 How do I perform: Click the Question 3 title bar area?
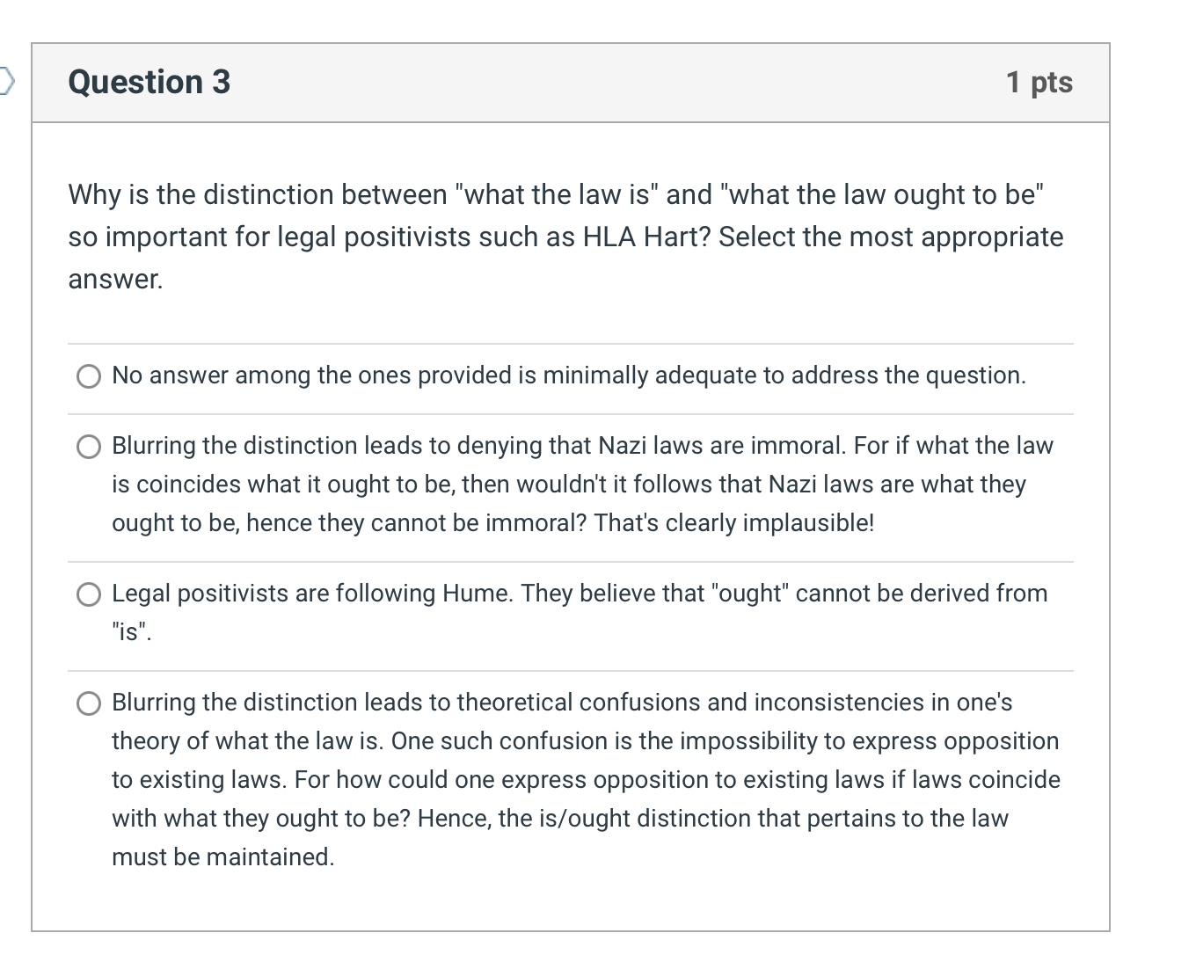pyautogui.click(x=570, y=82)
